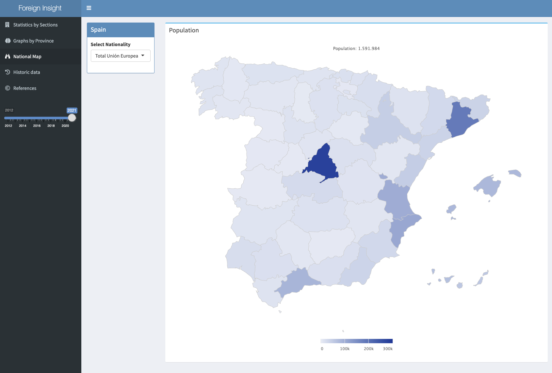
Task: Click the Select Nationality label
Action: point(110,44)
